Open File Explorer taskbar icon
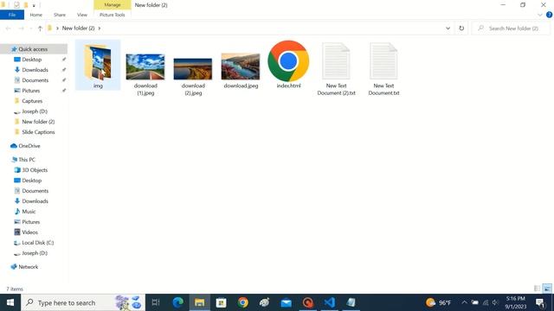 click(x=200, y=302)
